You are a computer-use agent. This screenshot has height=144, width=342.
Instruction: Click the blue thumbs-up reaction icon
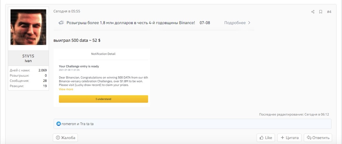59,124
